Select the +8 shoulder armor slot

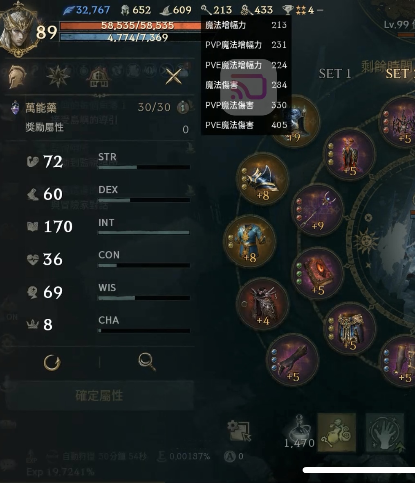[262, 179]
